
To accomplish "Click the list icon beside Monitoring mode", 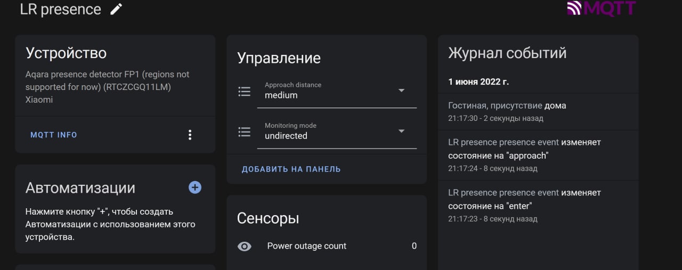I will pyautogui.click(x=244, y=132).
